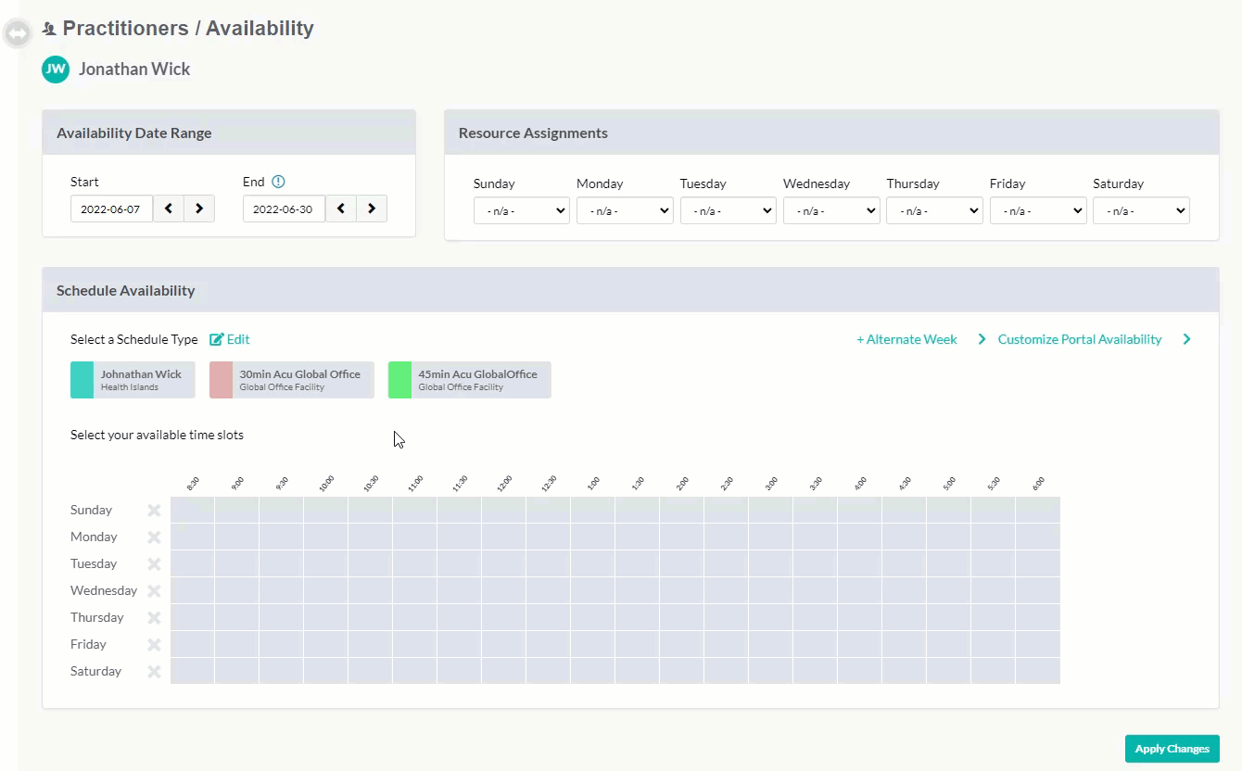The width and height of the screenshot is (1242, 771).
Task: Add an Alternate Week
Action: (x=906, y=339)
